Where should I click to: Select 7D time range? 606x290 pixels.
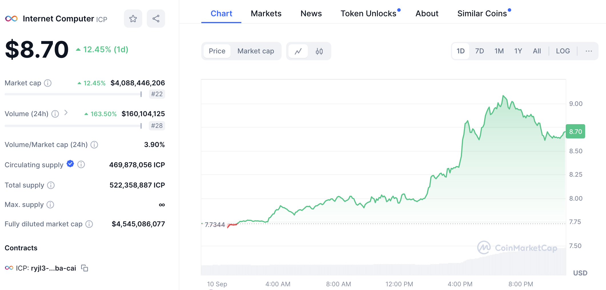tap(479, 51)
